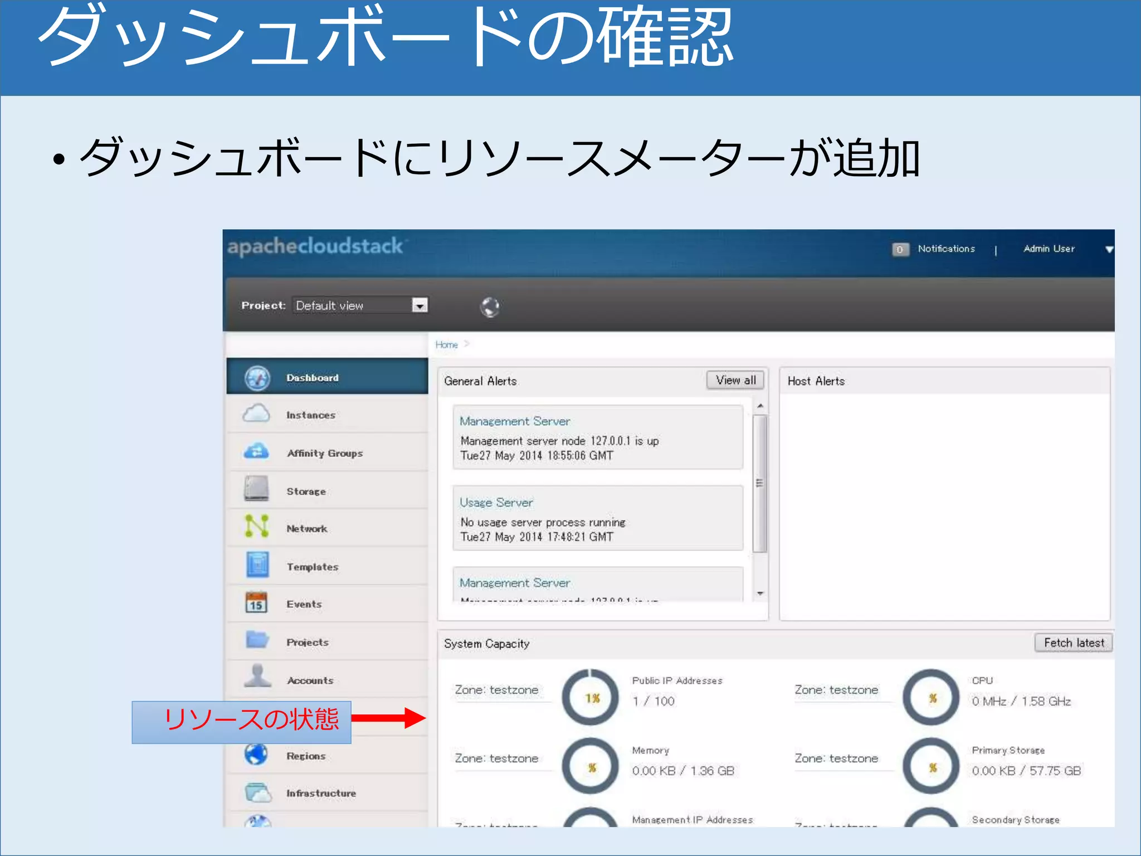This screenshot has height=856, width=1141.
Task: Click the text '0.00 KB / 1.36 GB'
Action: (683, 771)
